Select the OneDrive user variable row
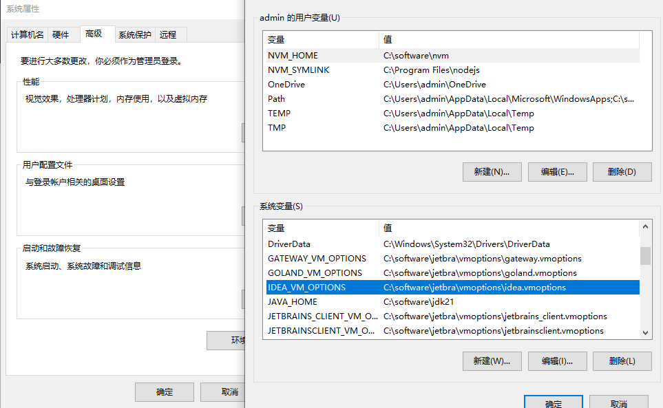663x408 pixels. click(286, 85)
